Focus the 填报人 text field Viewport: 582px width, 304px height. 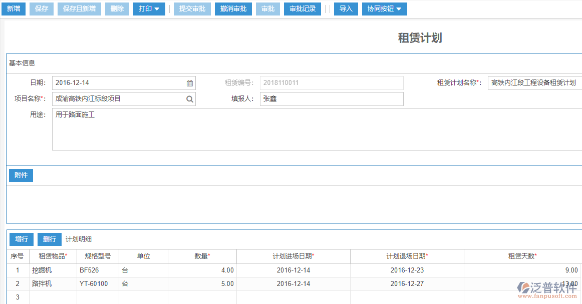[x=331, y=99]
